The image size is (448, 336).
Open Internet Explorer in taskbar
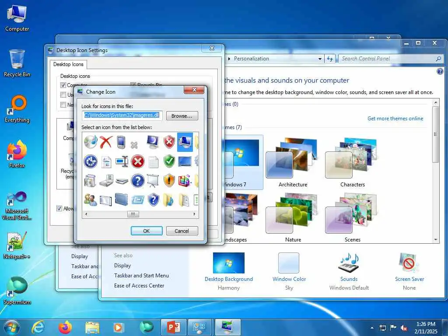pos(38,327)
